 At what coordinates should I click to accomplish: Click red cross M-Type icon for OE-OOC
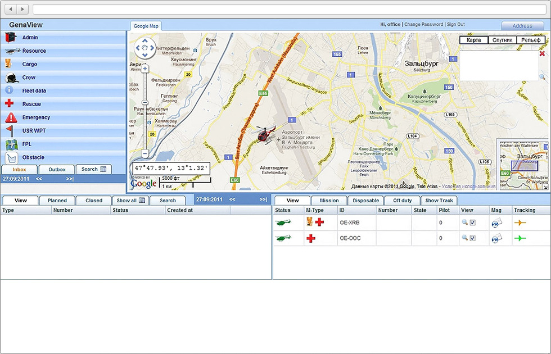(x=310, y=238)
